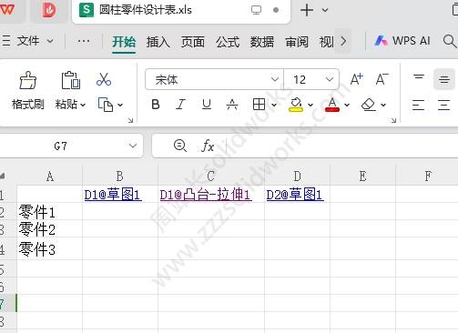The image size is (458, 333).
Task: Click the zoom magnifier in formula bar
Action: point(180,146)
